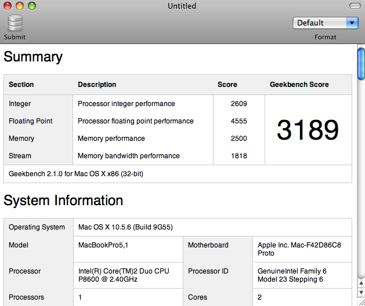
Task: Click the yellow minimize window button
Action: click(20, 6)
